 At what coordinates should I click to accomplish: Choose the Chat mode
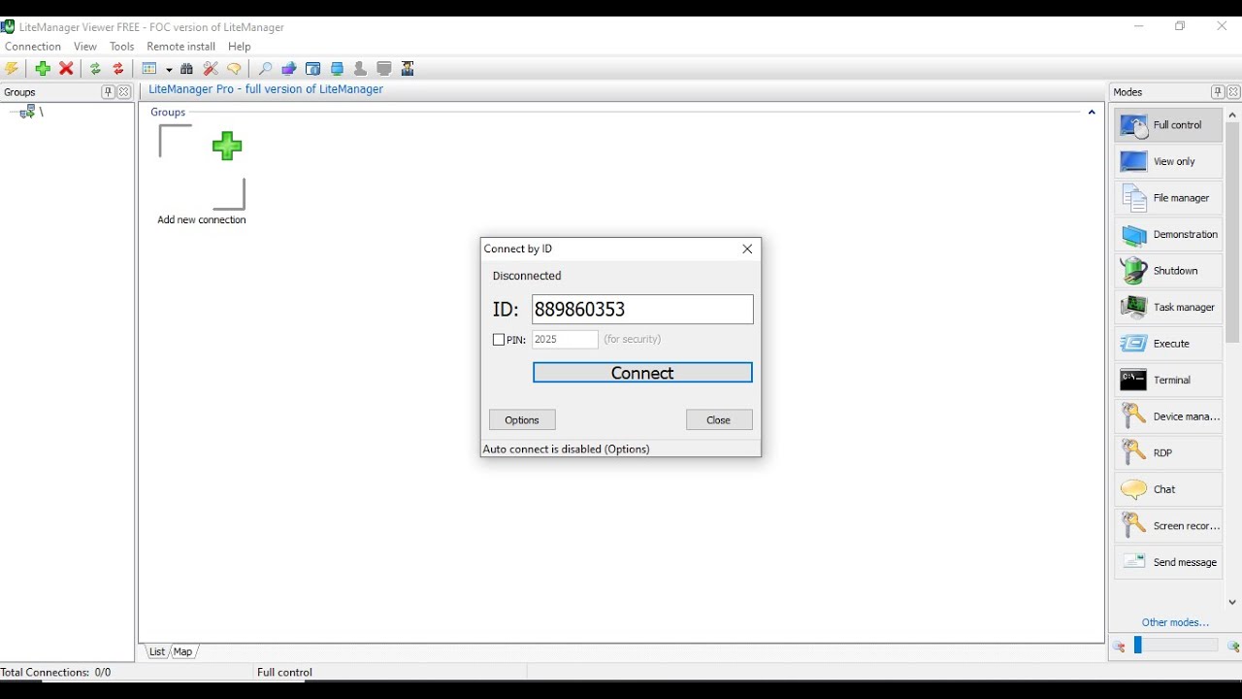[x=1168, y=489]
